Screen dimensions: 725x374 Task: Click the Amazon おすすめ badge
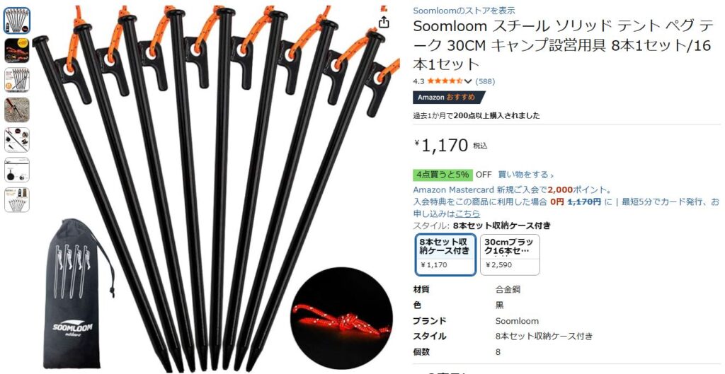point(449,98)
